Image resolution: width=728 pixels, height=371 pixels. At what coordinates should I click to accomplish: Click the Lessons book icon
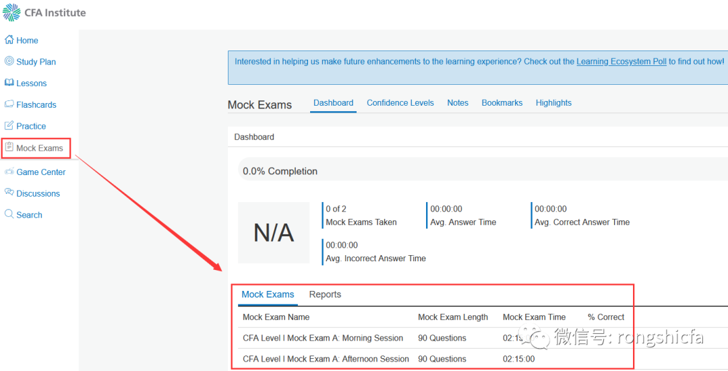point(9,83)
